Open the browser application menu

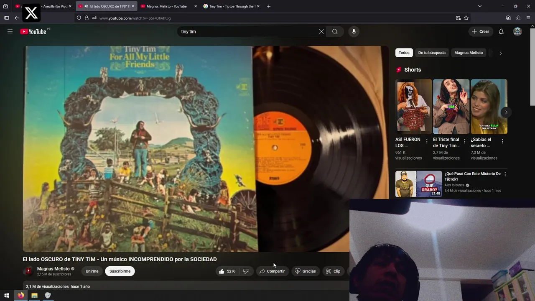(x=528, y=18)
